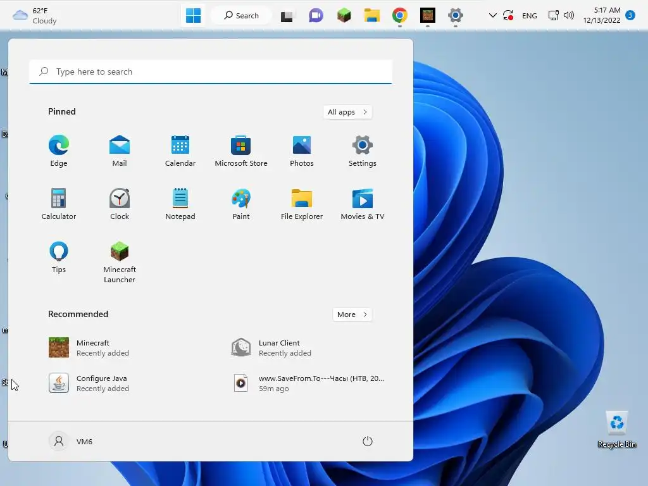The height and width of the screenshot is (486, 648).
Task: Open the Settings gear on taskbar
Action: (456, 16)
